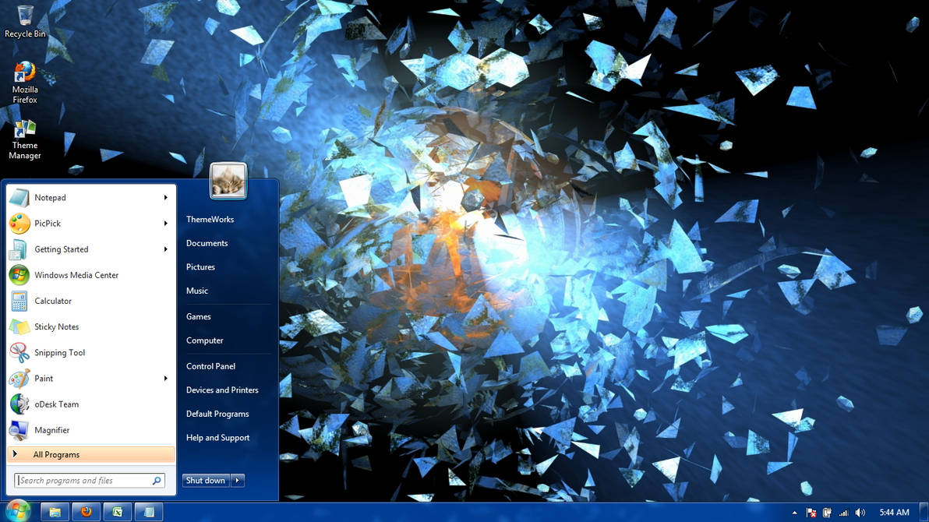Click the Paint palette icon

19,379
